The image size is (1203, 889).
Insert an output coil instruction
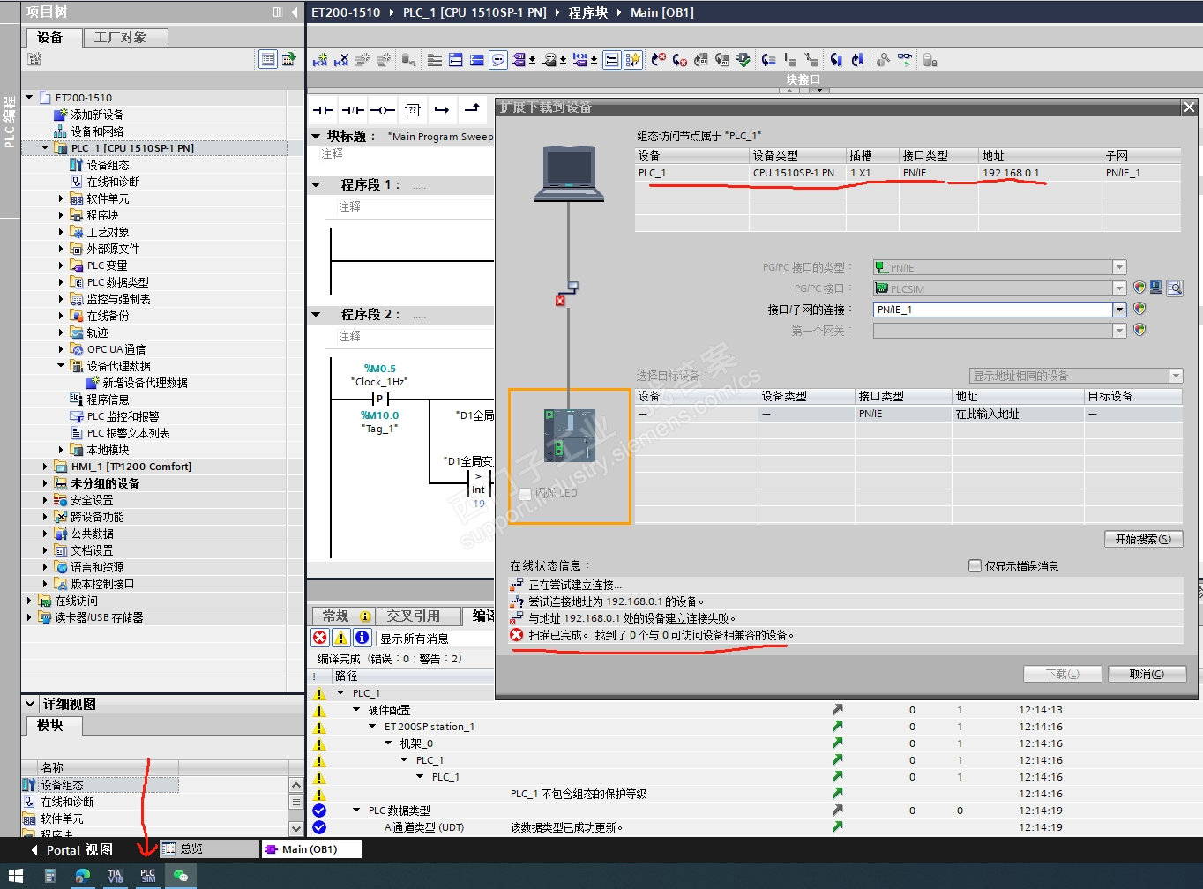coord(383,110)
